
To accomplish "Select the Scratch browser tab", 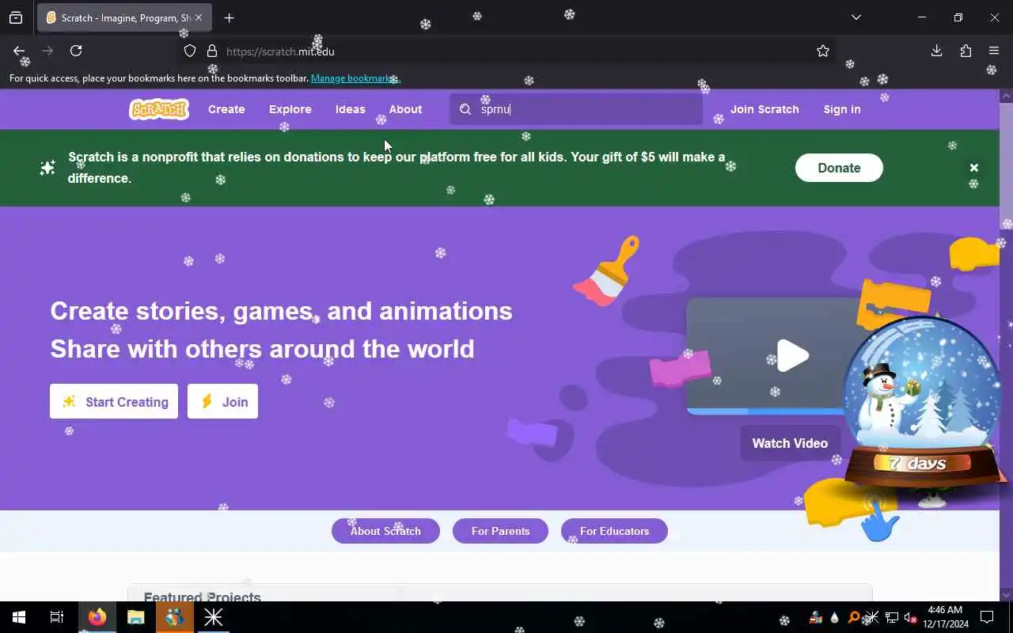I will click(125, 17).
